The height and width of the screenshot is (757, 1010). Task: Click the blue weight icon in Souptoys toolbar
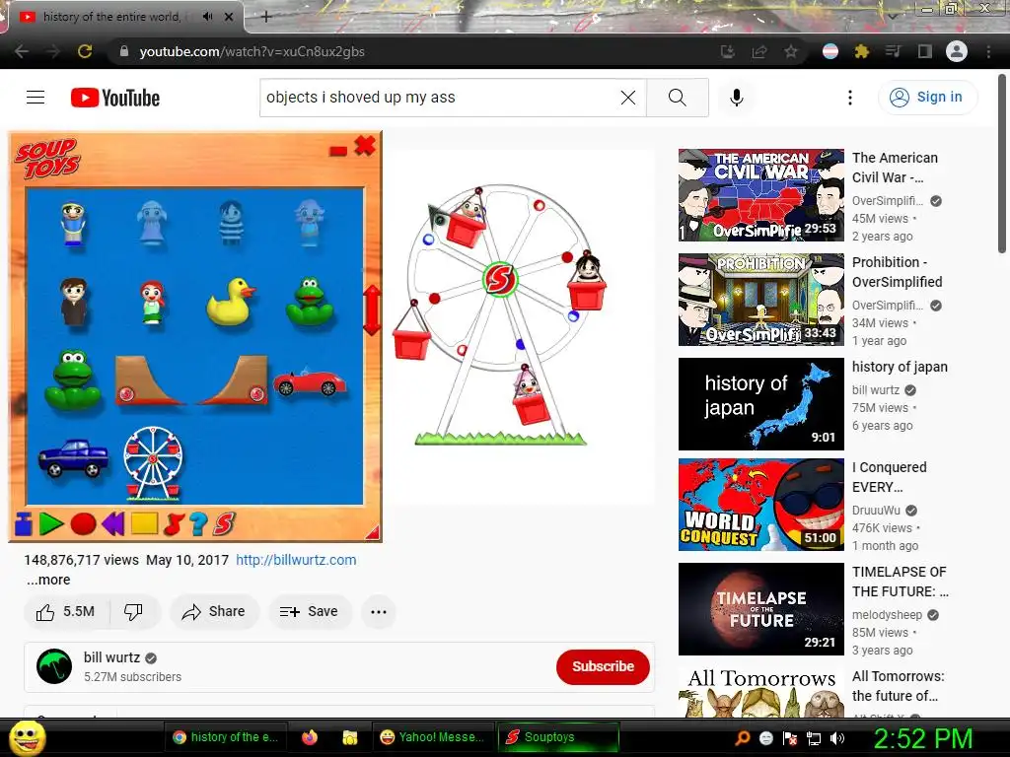point(24,523)
